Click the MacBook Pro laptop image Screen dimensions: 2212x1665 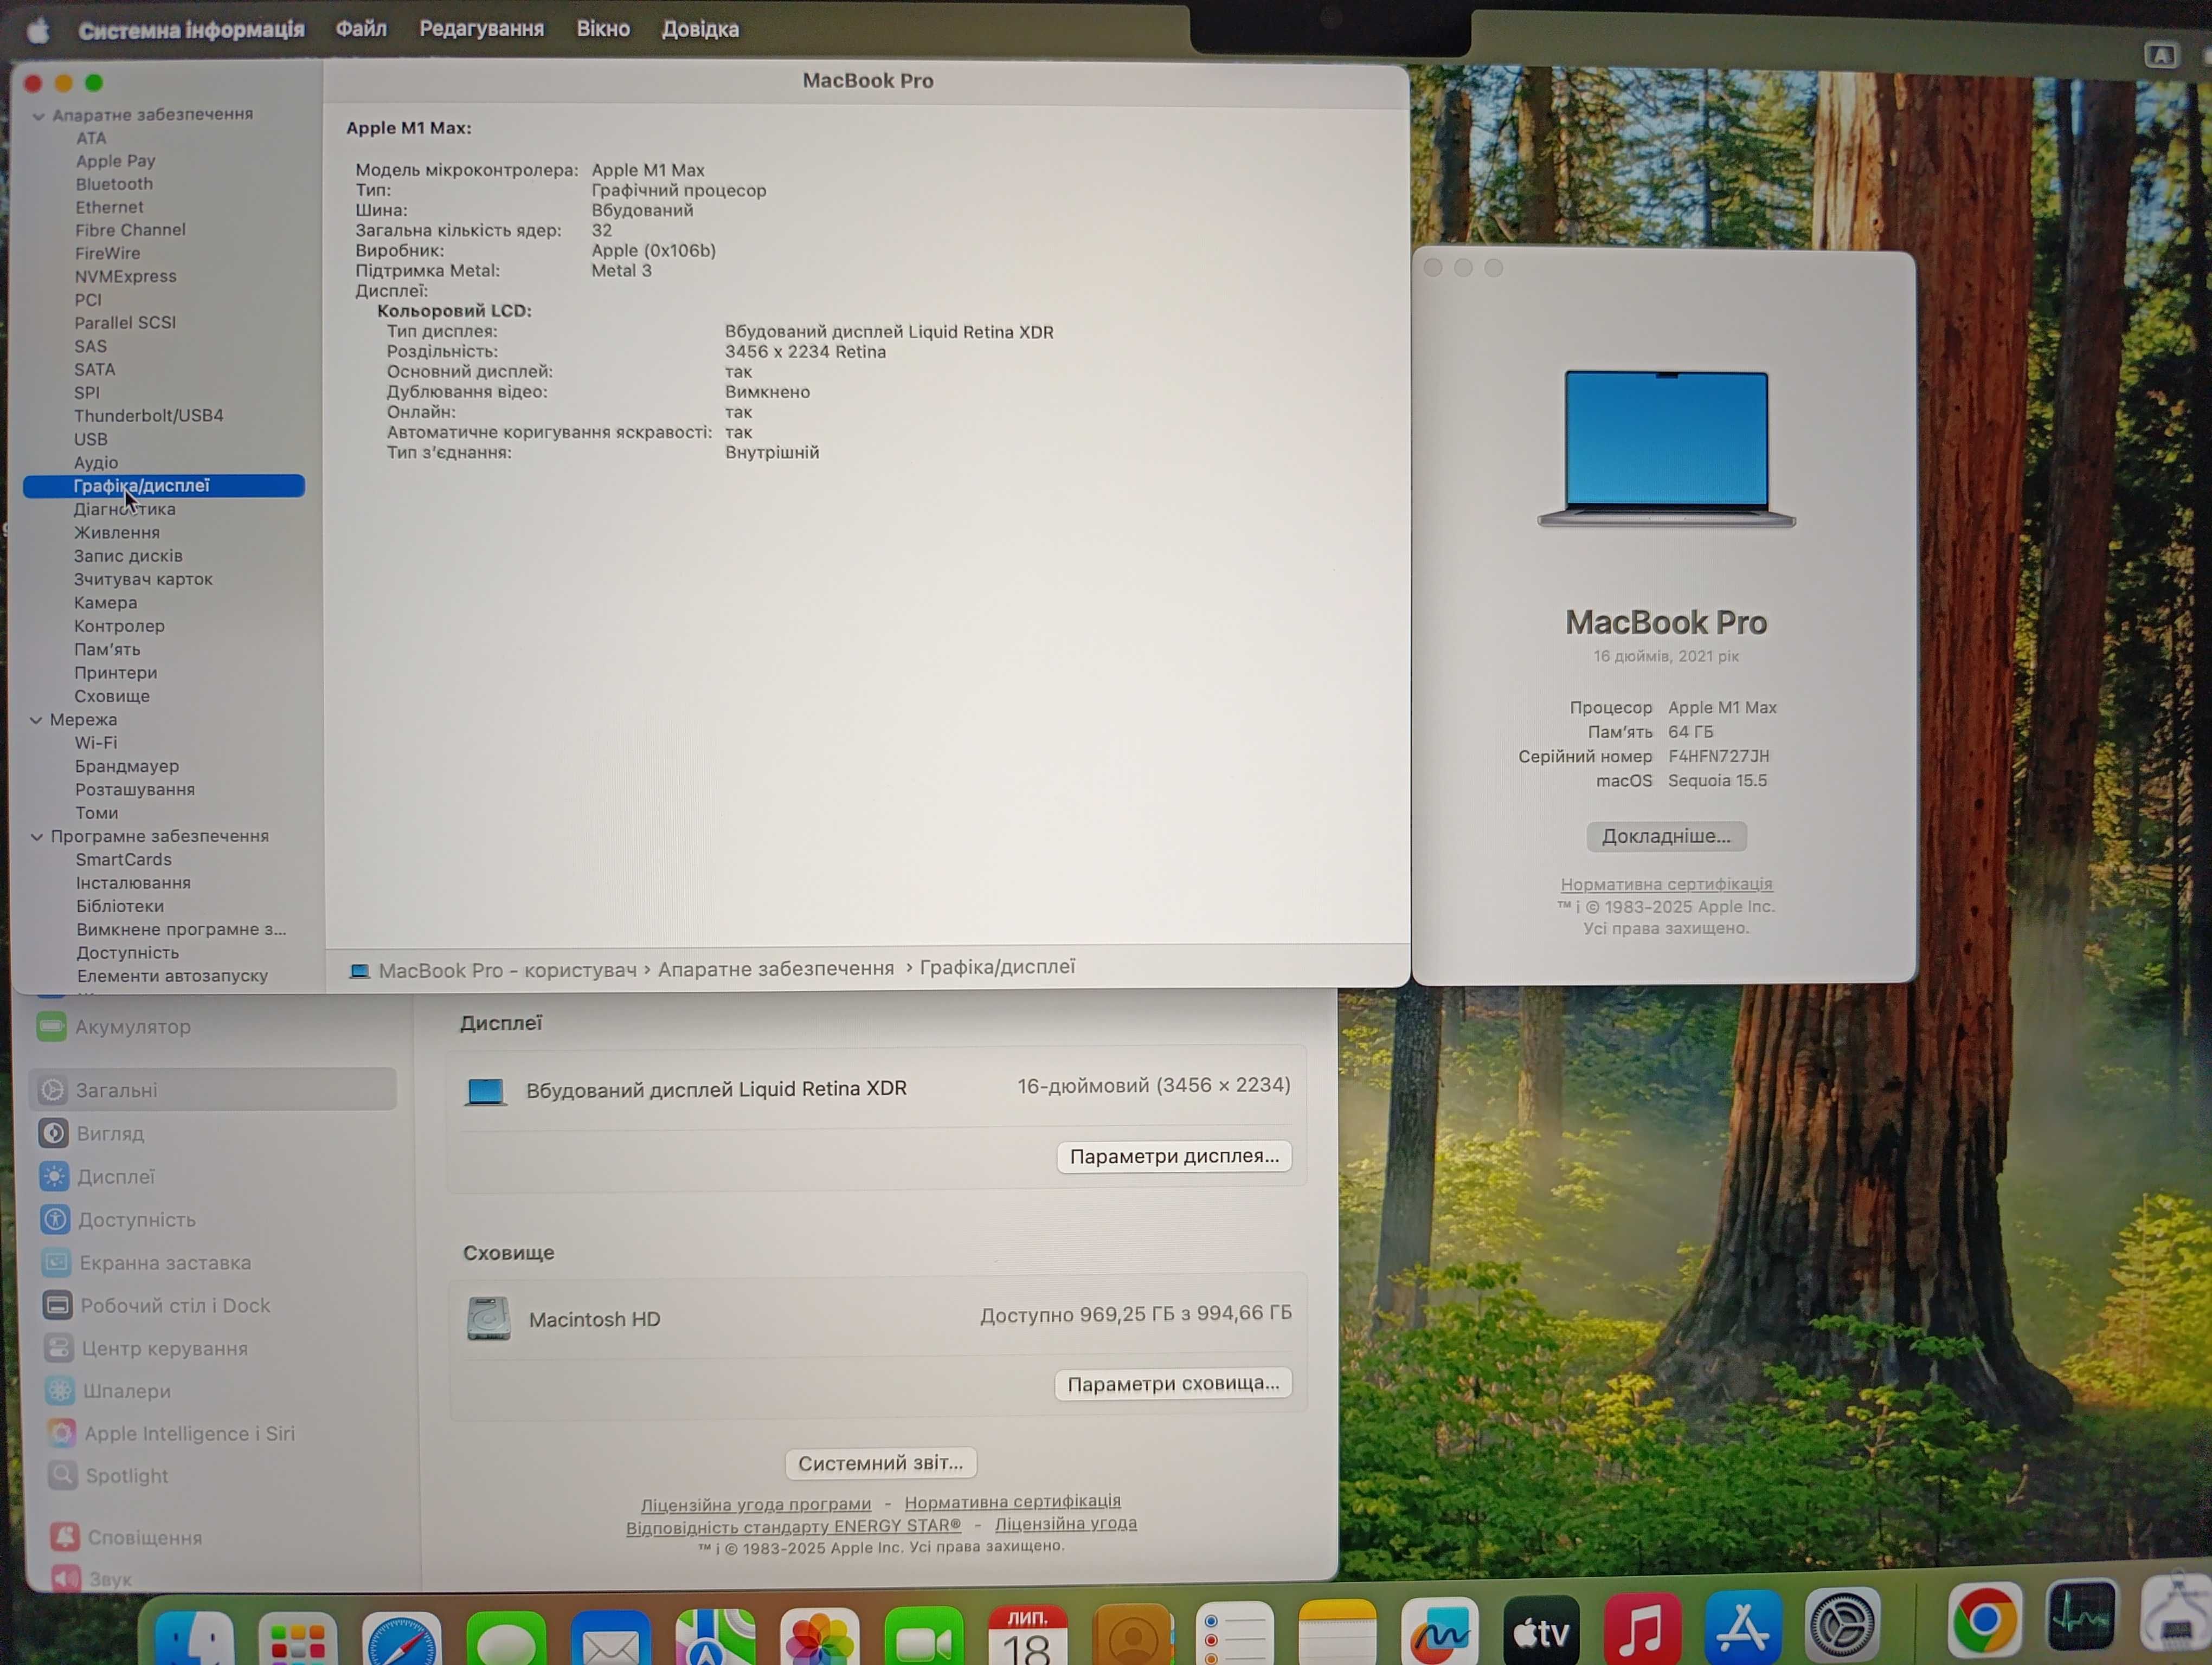click(x=1666, y=449)
